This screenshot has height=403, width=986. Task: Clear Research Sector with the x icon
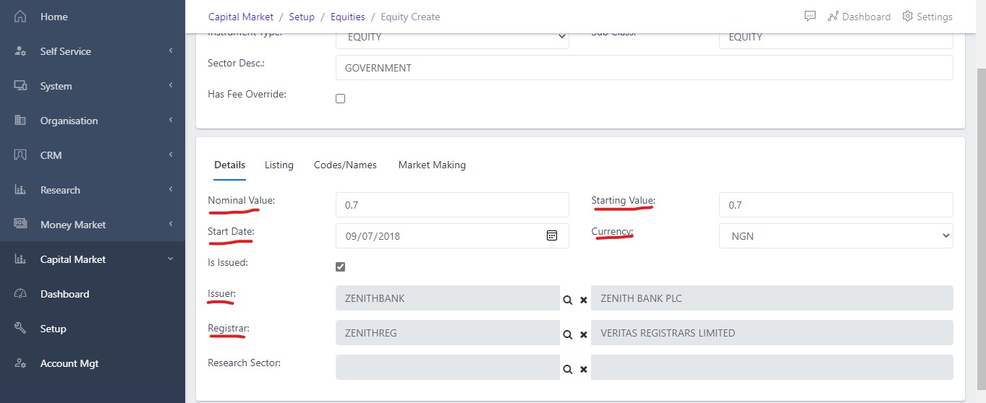point(584,369)
